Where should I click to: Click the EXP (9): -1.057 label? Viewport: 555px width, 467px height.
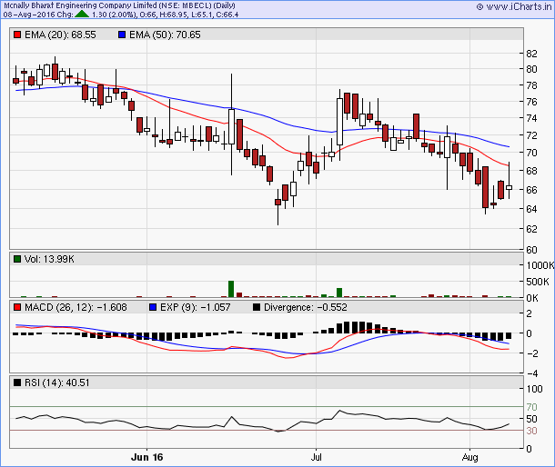tap(196, 307)
